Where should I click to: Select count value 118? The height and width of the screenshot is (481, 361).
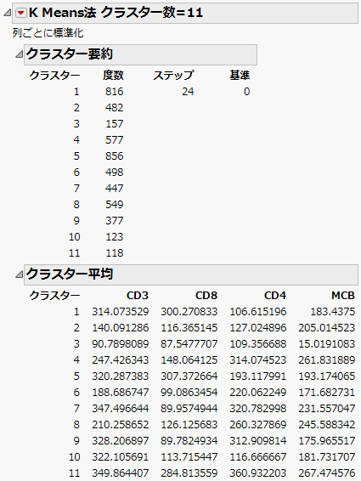(115, 253)
